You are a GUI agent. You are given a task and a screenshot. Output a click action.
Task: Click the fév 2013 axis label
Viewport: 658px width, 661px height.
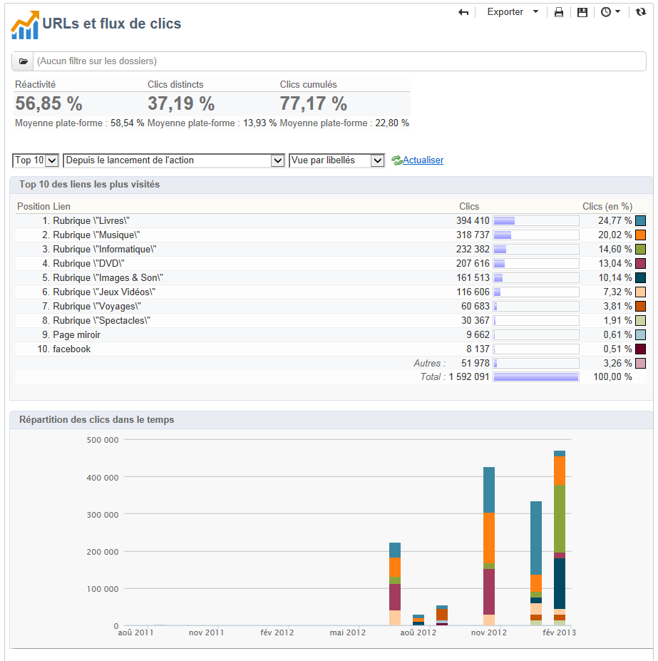click(560, 632)
